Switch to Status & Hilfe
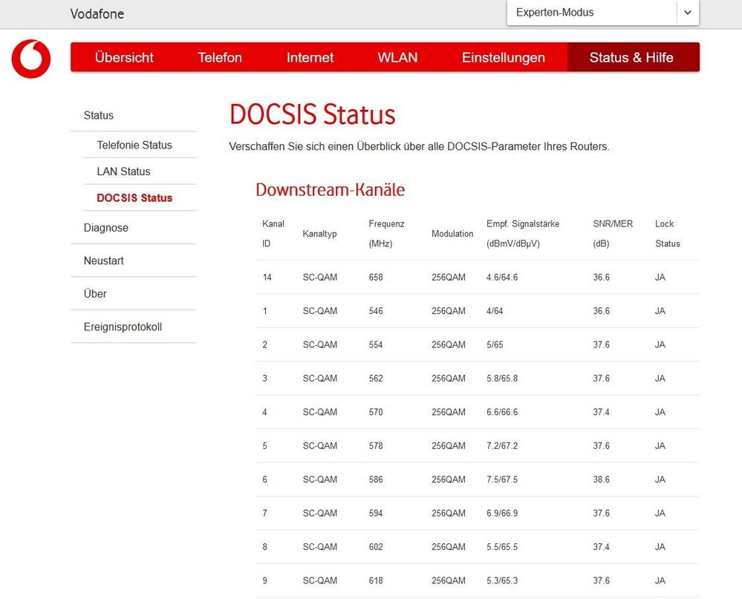The image size is (742, 599). click(x=632, y=57)
